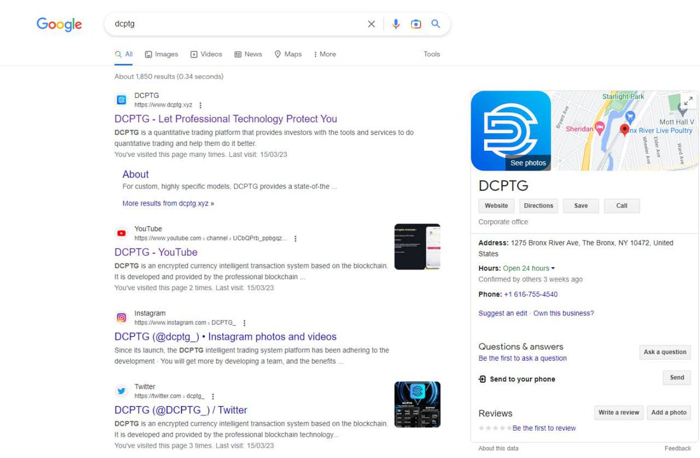Click DCPTG site favicon in first result

point(121,100)
